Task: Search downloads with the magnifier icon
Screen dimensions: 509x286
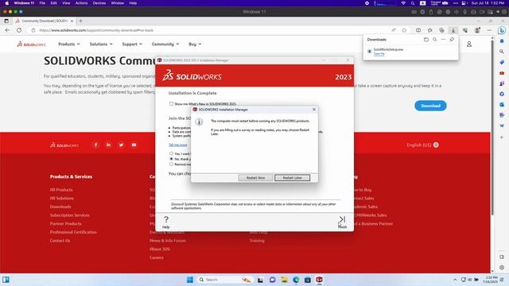Action: [x=435, y=40]
